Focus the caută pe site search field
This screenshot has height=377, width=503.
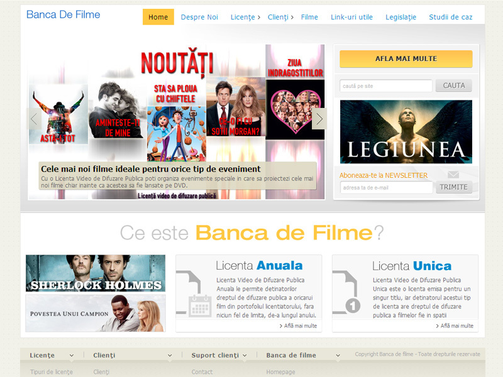coord(386,86)
